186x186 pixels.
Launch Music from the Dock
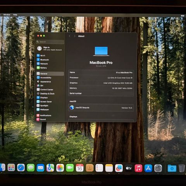tap(138, 168)
